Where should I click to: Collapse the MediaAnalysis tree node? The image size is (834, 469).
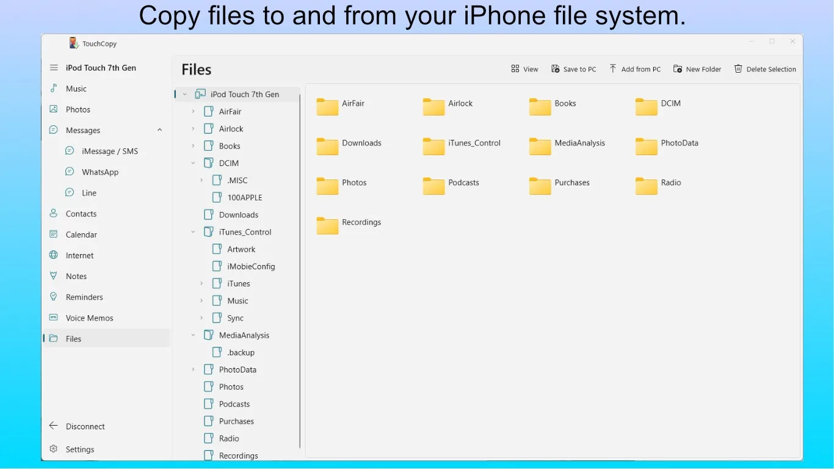(x=193, y=335)
